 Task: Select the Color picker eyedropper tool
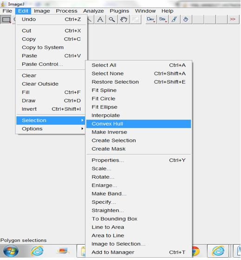pos(136,20)
